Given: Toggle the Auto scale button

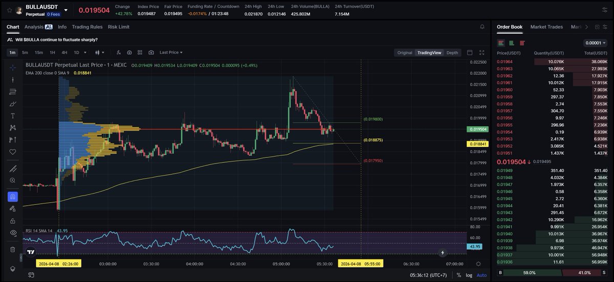Looking at the screenshot, I should [481, 275].
